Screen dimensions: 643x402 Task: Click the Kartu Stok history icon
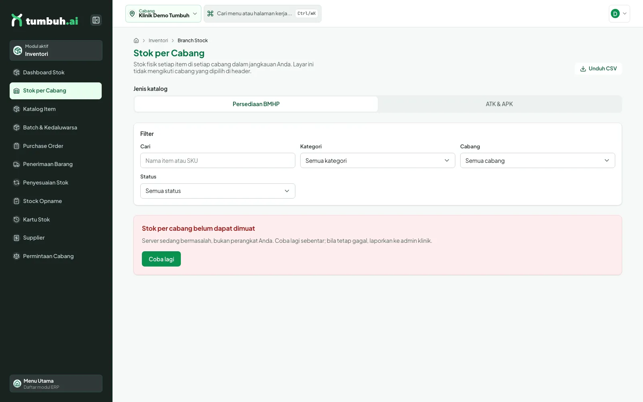pos(16,219)
